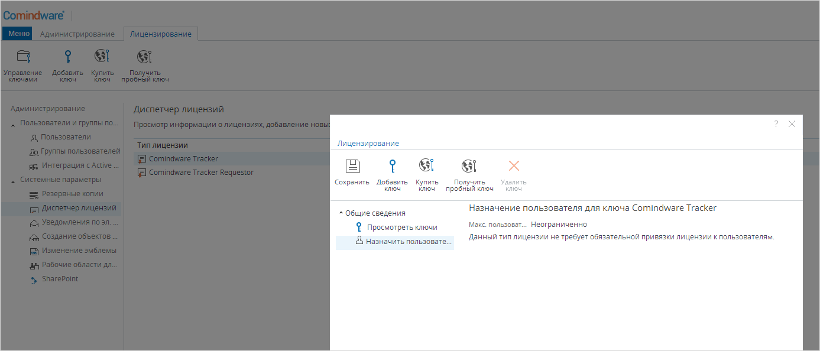Switch to Администрирование tab
Image resolution: width=820 pixels, height=351 pixels.
point(77,34)
